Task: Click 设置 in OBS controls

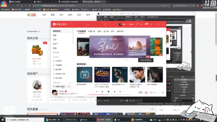Action: [184, 90]
